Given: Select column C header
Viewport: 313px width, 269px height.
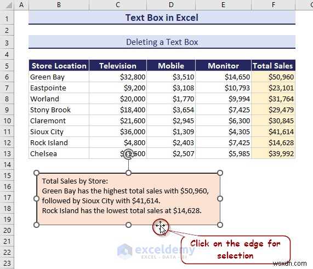Looking at the screenshot, I should 118,5.
